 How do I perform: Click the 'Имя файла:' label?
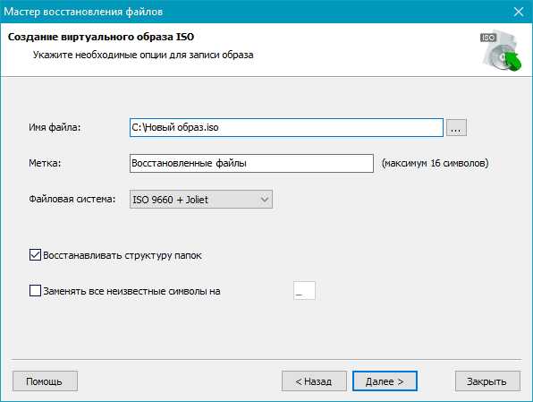click(55, 128)
